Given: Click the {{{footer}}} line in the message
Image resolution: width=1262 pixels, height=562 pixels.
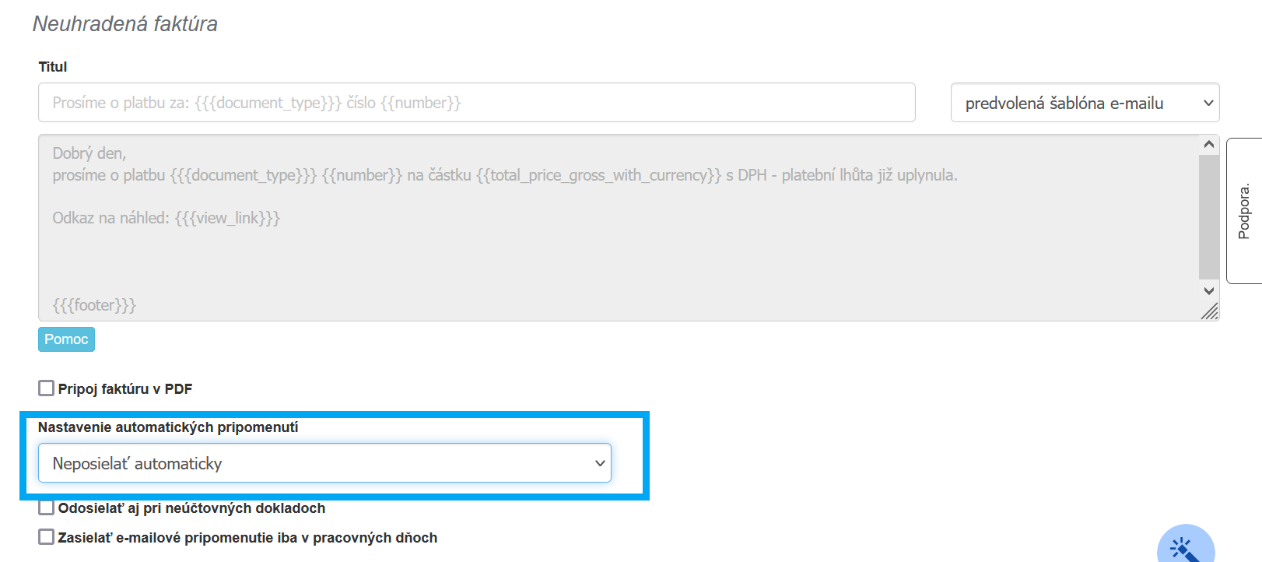Looking at the screenshot, I should [94, 305].
